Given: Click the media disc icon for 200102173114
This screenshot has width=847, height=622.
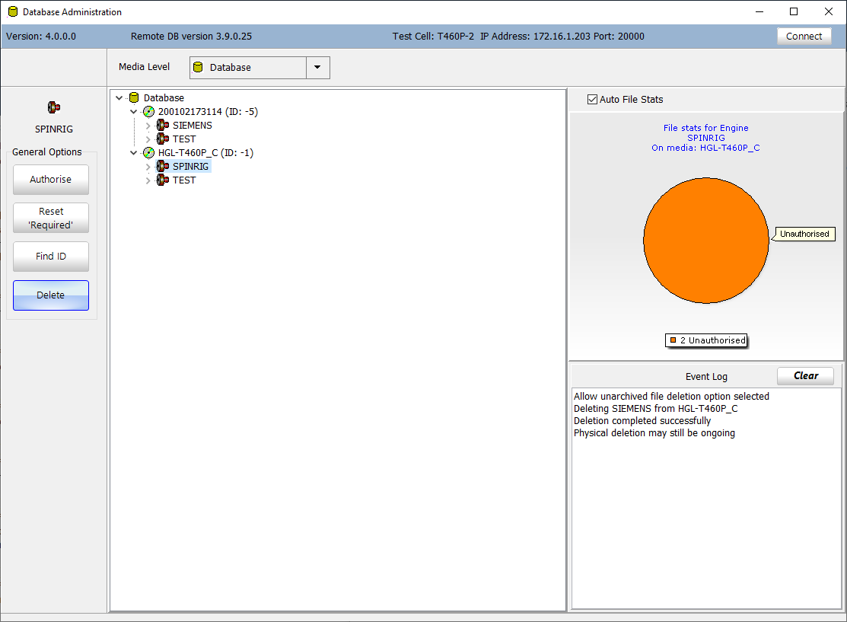Looking at the screenshot, I should 148,112.
